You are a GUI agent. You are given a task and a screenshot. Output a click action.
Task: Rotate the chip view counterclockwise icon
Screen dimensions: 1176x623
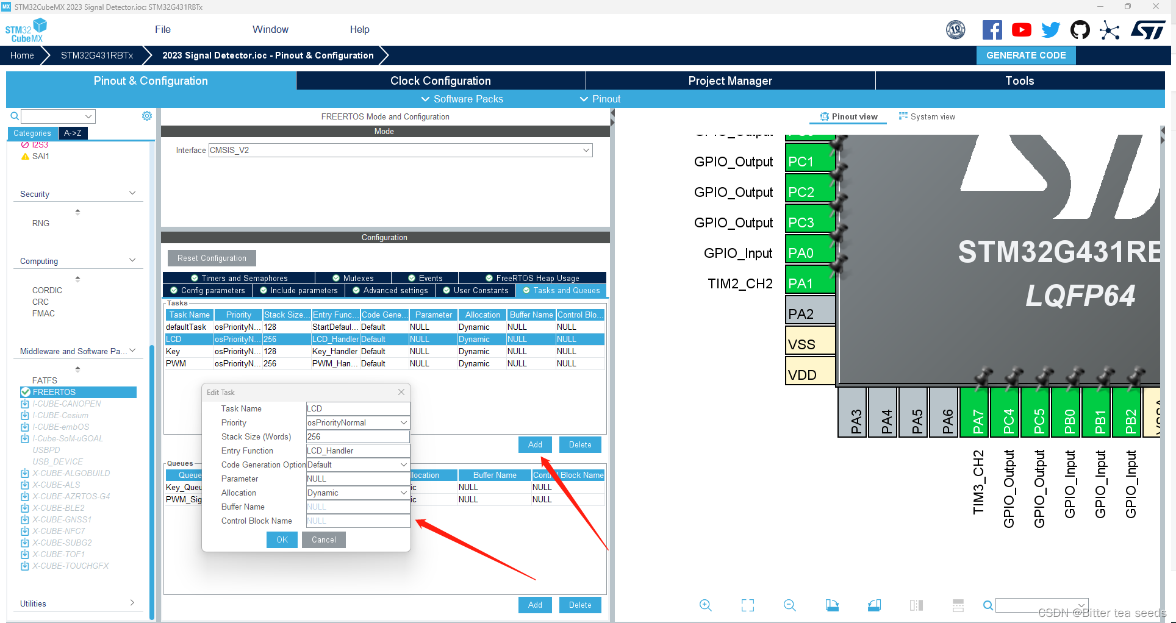[x=874, y=605]
